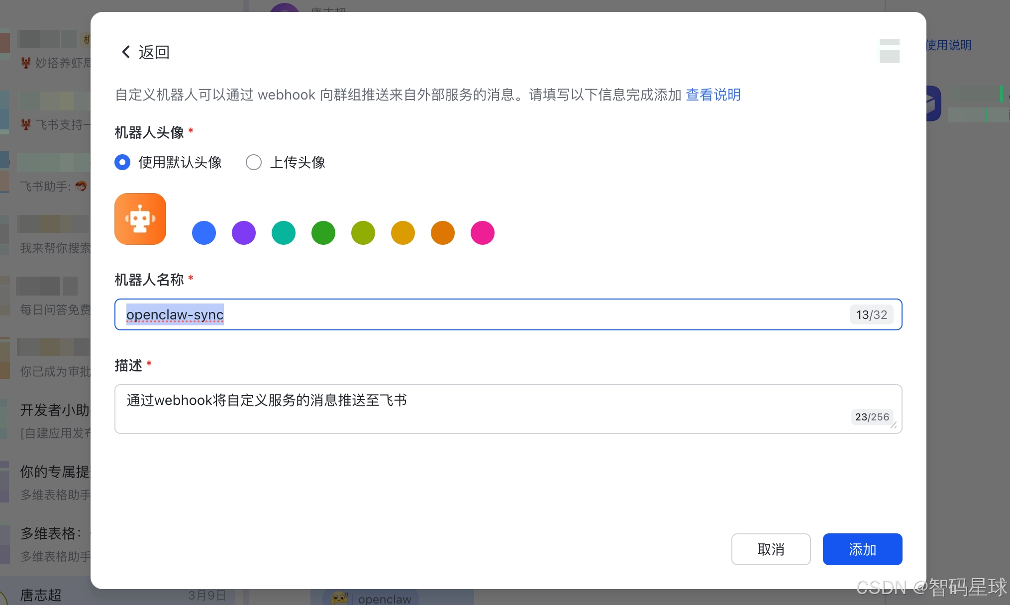This screenshot has width=1010, height=605.
Task: Select 使用默认头像 radio option
Action: [x=122, y=162]
